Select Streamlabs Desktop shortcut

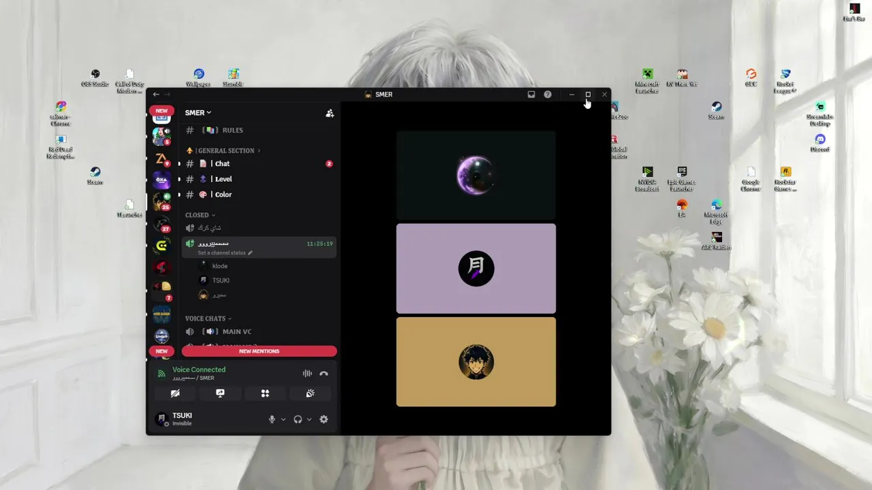[x=820, y=114]
